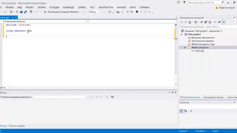Open the ПРОЕКТ menu
Image resolution: width=237 pixels, height=133 pixels.
[x=30, y=7]
